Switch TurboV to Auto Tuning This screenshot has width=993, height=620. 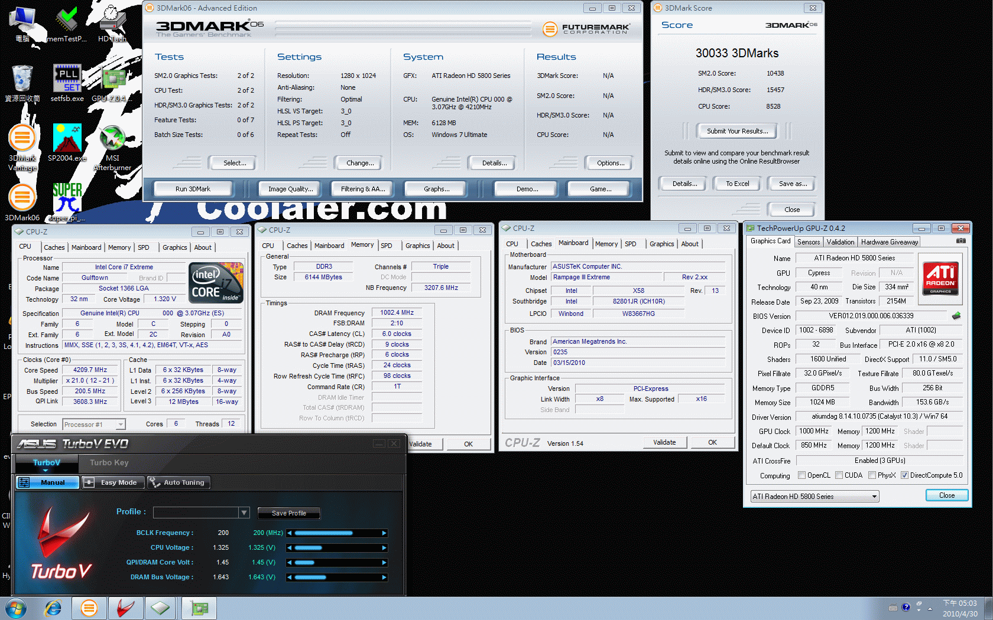tap(178, 482)
